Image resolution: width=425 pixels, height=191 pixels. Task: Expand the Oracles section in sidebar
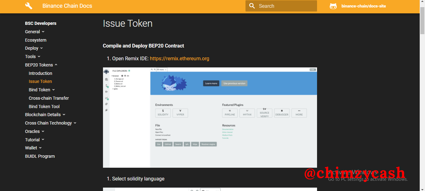click(x=35, y=131)
